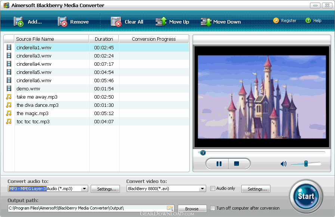Click the Move Up arrow icon
Screen dimensions: 335x217
coord(161,21)
